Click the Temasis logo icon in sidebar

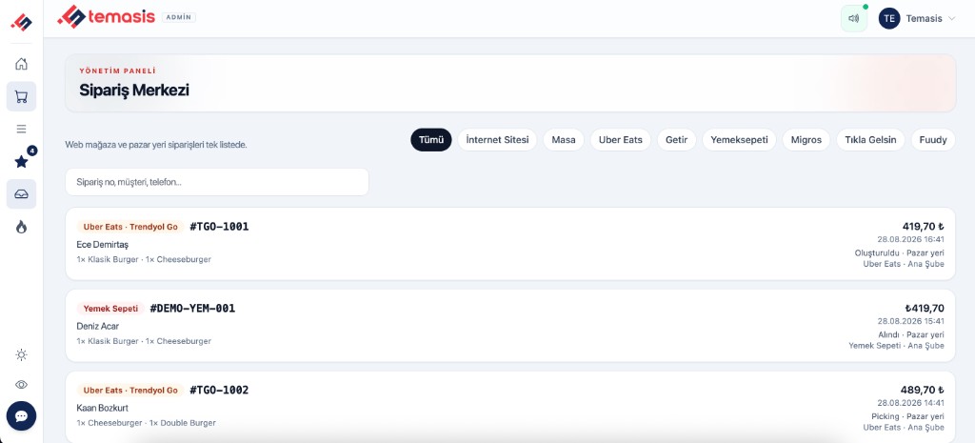[21, 22]
